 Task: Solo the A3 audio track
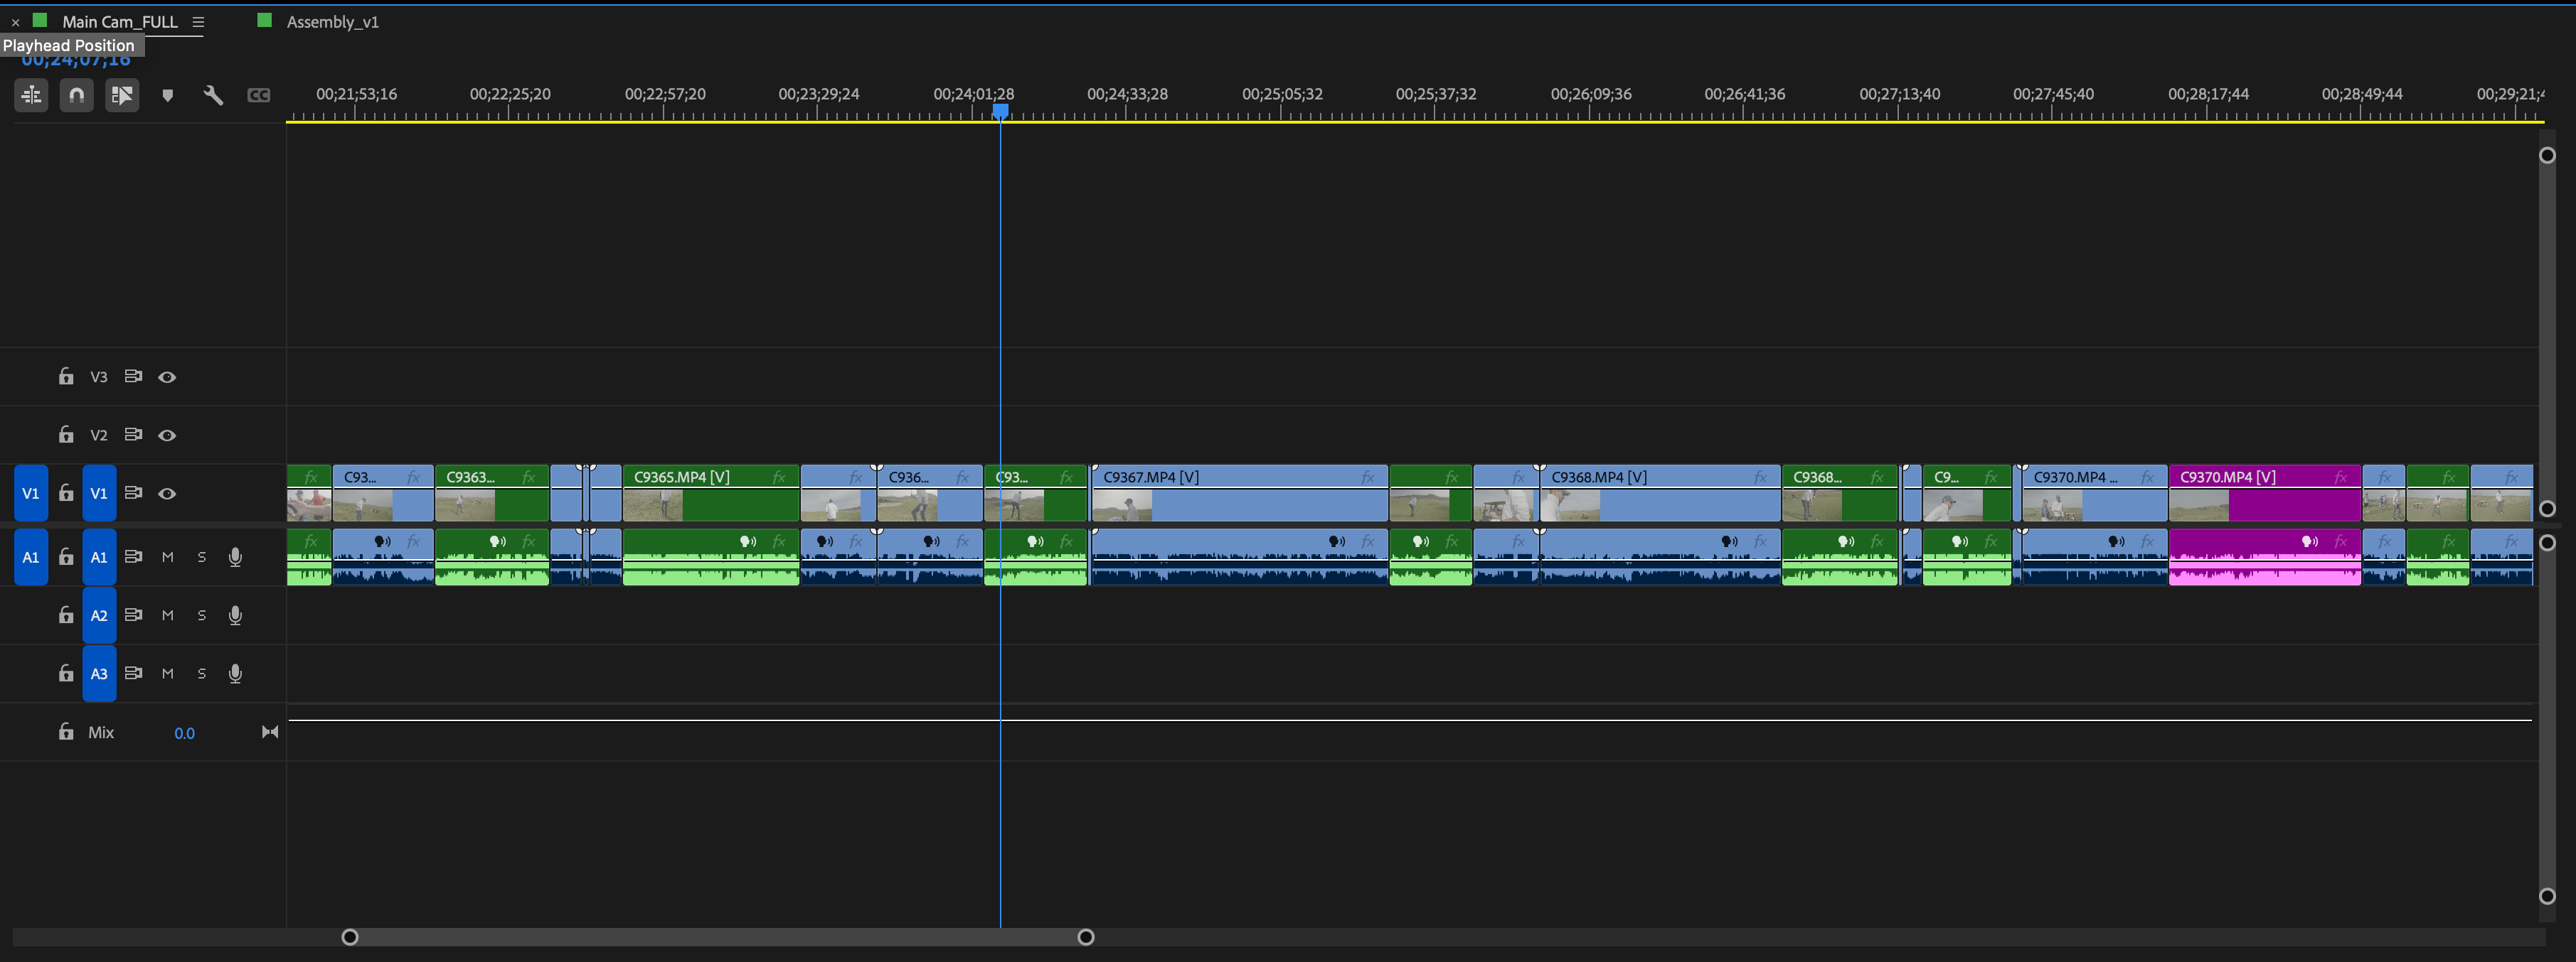pos(201,674)
